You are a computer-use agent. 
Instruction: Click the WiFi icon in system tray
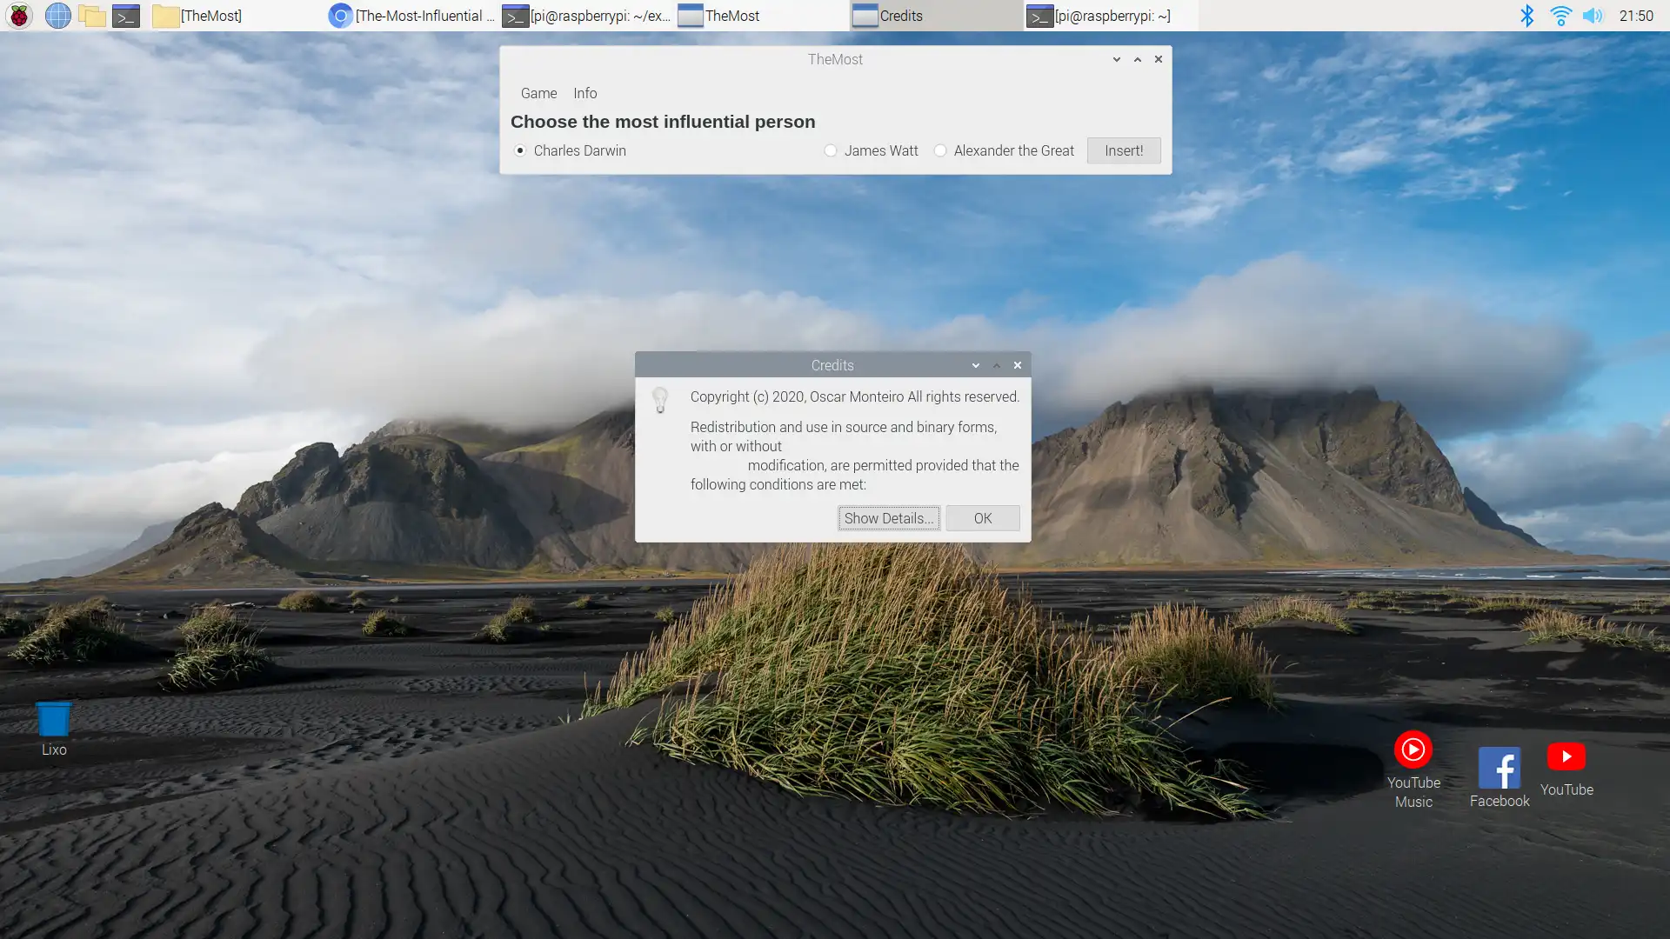1561,15
